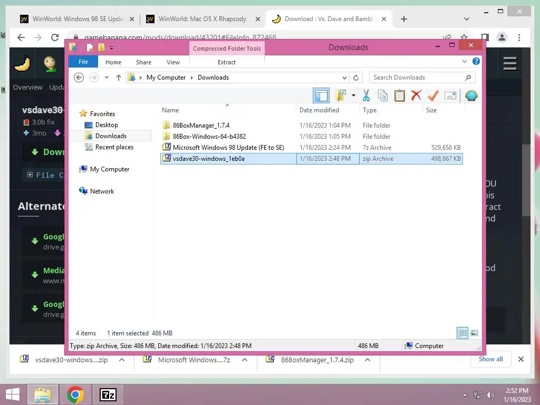Viewport: 540px width, 405px height.
Task: Go back in Explorer navigation
Action: point(79,78)
